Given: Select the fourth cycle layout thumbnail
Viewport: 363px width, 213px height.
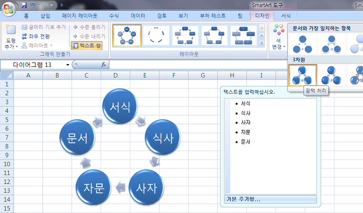Looking at the screenshot, I should [x=214, y=36].
